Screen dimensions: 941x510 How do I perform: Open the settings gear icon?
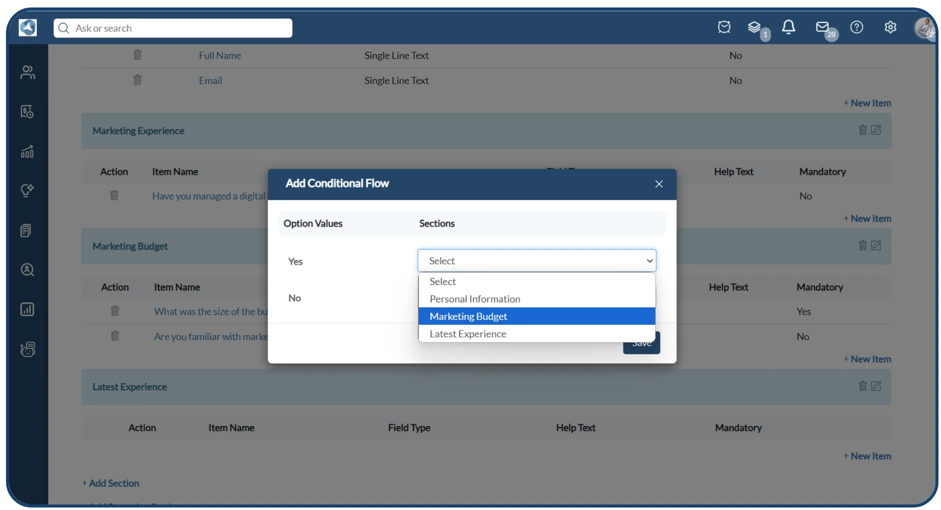[x=890, y=27]
